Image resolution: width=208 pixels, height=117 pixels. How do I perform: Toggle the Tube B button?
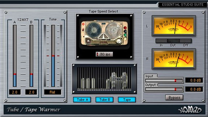pyautogui.click(x=105, y=99)
